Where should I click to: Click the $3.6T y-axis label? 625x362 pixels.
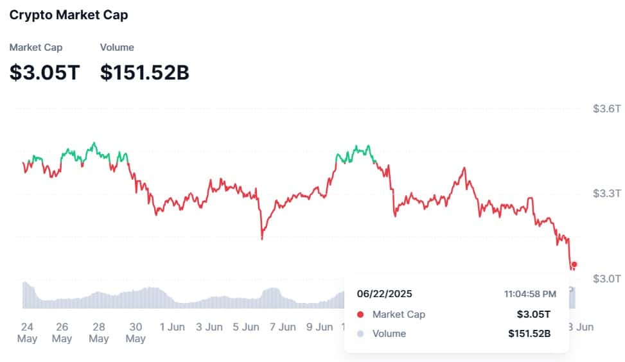606,108
